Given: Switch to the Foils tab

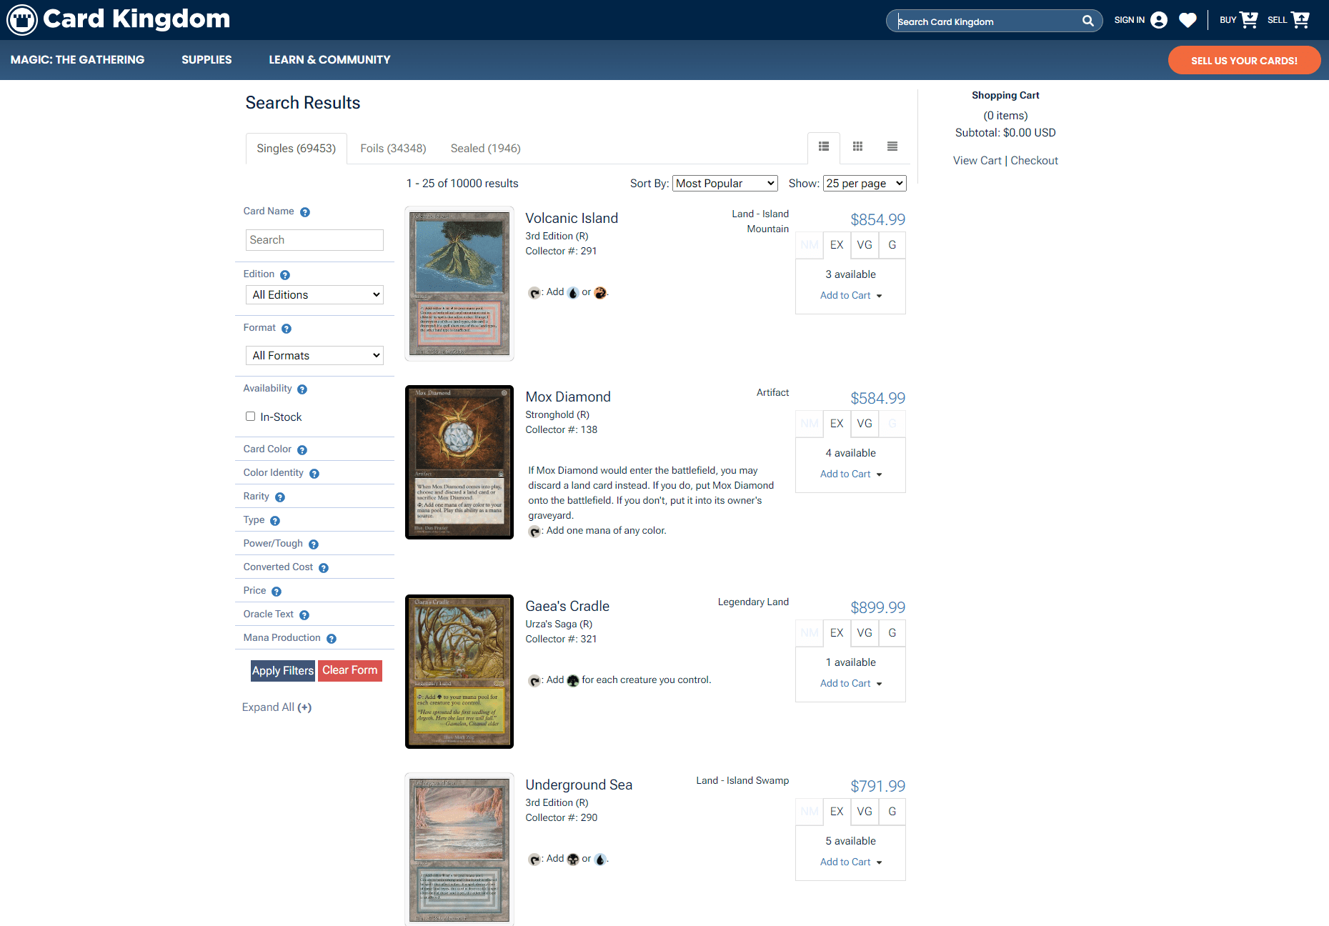Looking at the screenshot, I should tap(393, 149).
